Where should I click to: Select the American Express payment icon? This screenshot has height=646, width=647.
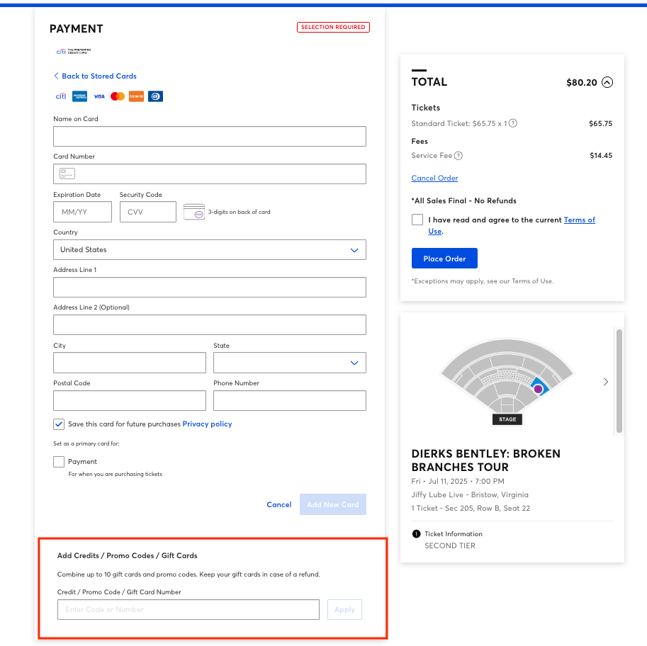79,96
